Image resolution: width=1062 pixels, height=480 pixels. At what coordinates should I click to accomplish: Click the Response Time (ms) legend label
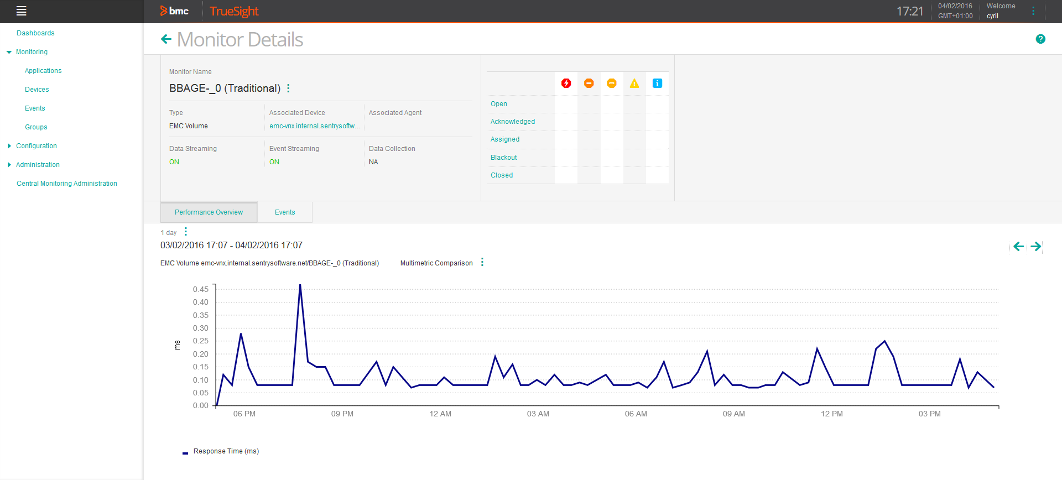click(226, 451)
